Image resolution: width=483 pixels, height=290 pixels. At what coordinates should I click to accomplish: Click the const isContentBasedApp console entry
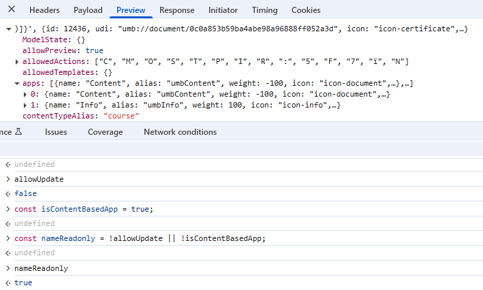pos(83,209)
